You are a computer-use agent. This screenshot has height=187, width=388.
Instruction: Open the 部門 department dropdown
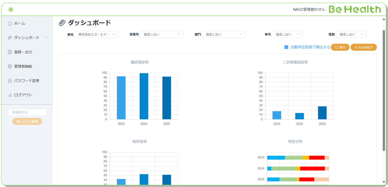pos(224,34)
